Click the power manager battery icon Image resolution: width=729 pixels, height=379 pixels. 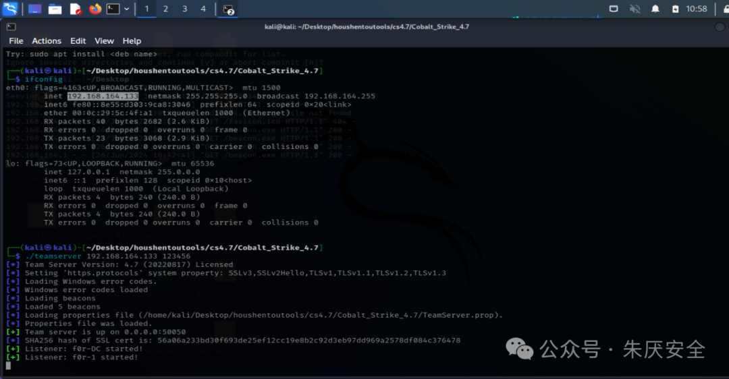pos(675,9)
